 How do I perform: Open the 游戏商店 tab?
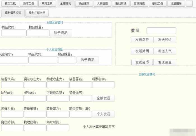(x=139, y=4)
